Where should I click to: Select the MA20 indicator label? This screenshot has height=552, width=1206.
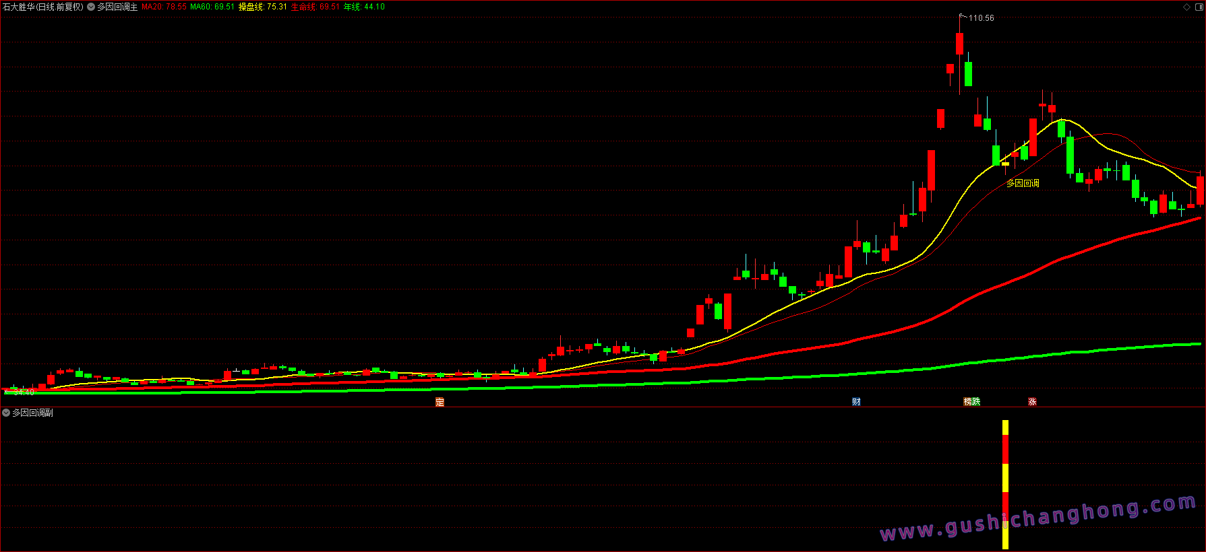pos(164,7)
